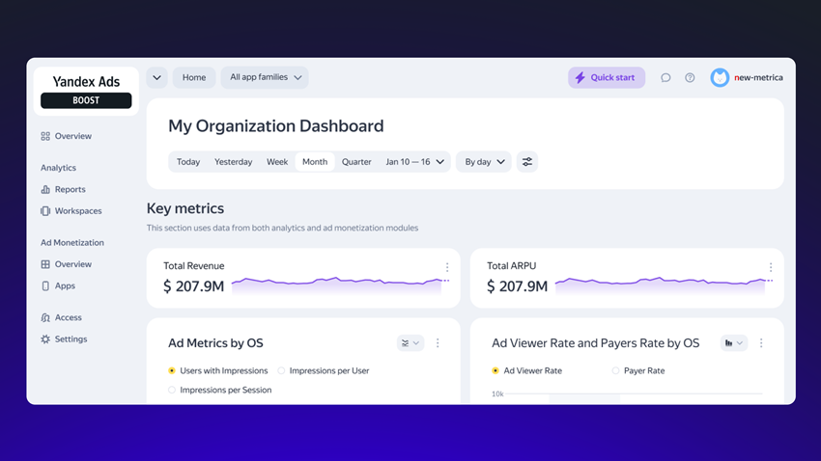This screenshot has height=461, width=821.
Task: Click the filter settings sliders icon
Action: click(526, 162)
